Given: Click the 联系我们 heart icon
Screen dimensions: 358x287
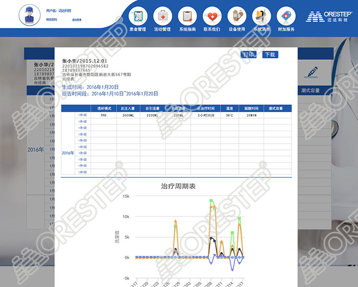Looking at the screenshot, I should pos(212,16).
